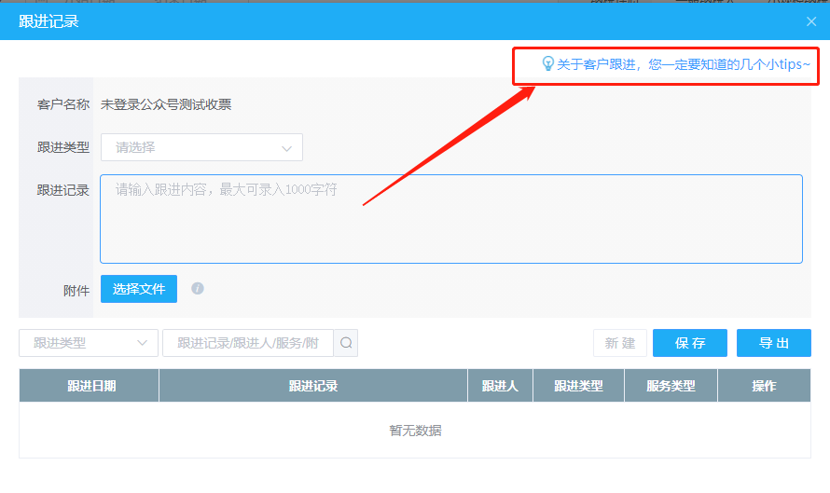Click the 跟进类型 table column header
The width and height of the screenshot is (830, 493).
coord(578,386)
